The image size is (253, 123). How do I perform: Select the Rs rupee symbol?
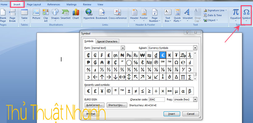[x=136, y=55]
